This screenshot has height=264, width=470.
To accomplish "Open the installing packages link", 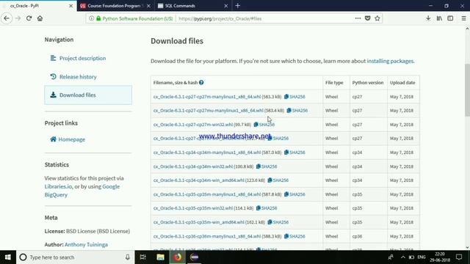I will [x=390, y=61].
